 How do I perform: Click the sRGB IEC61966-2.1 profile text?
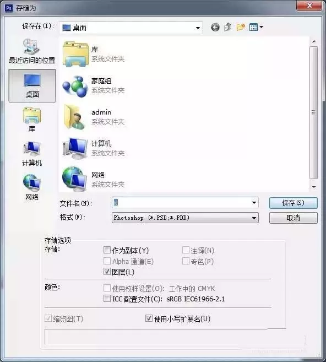click(195, 299)
